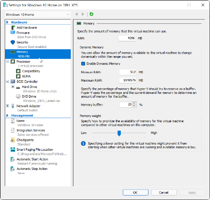Viewport: 210px width, 200px height.
Task: Click the Checkpoints icon
Action: pyautogui.click(x=13, y=140)
